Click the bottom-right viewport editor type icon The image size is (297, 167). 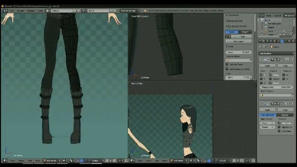132,161
